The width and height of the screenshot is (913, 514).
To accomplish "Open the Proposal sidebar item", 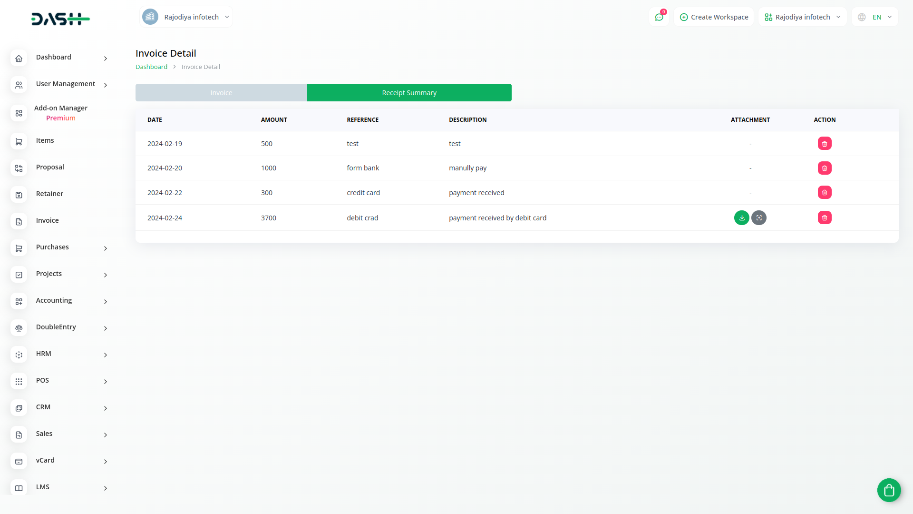I will (x=50, y=167).
